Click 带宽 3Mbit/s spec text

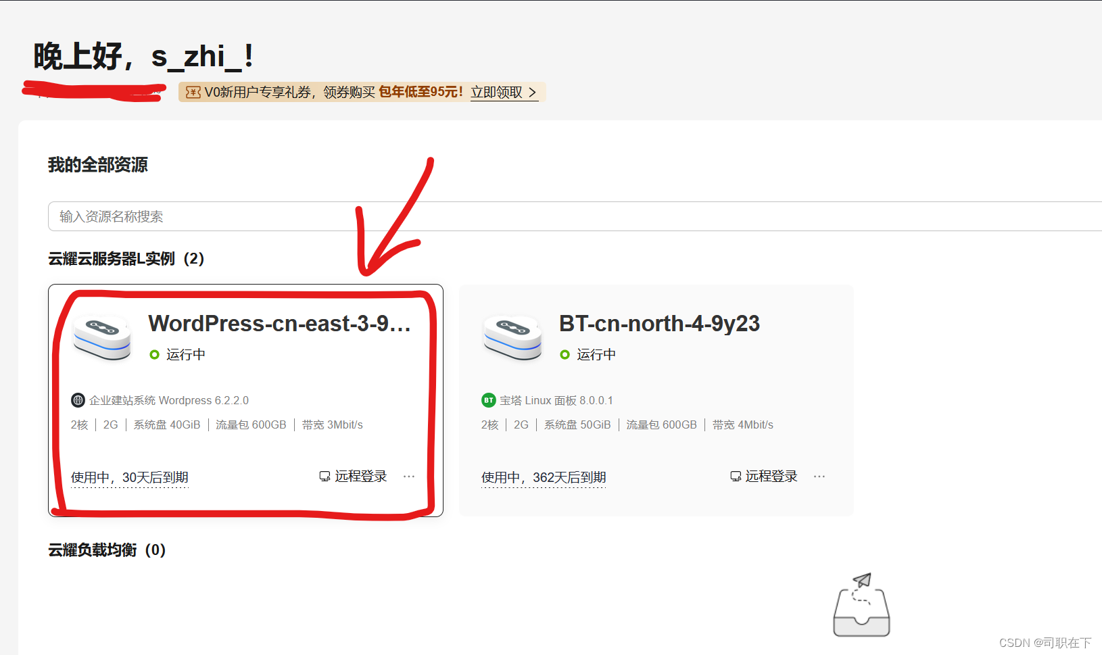coord(333,425)
